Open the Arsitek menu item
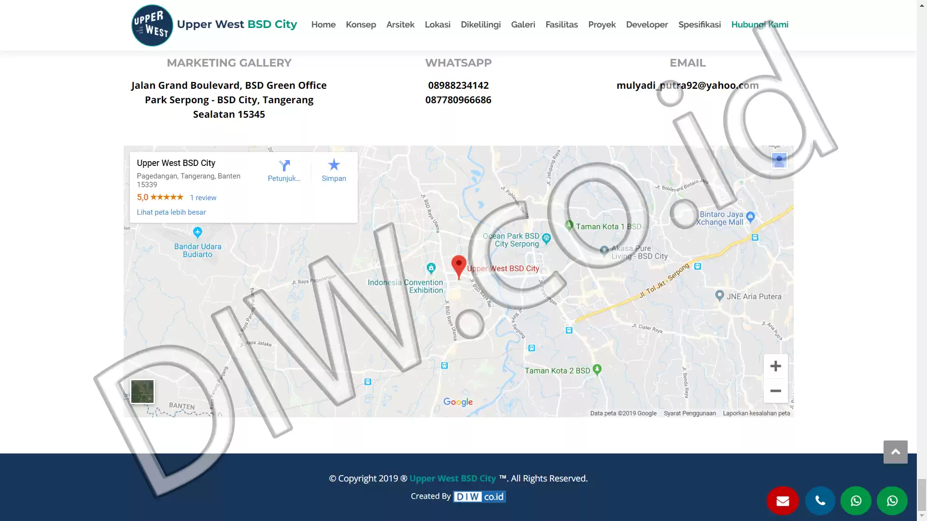Viewport: 927px width, 521px height. 400,25
